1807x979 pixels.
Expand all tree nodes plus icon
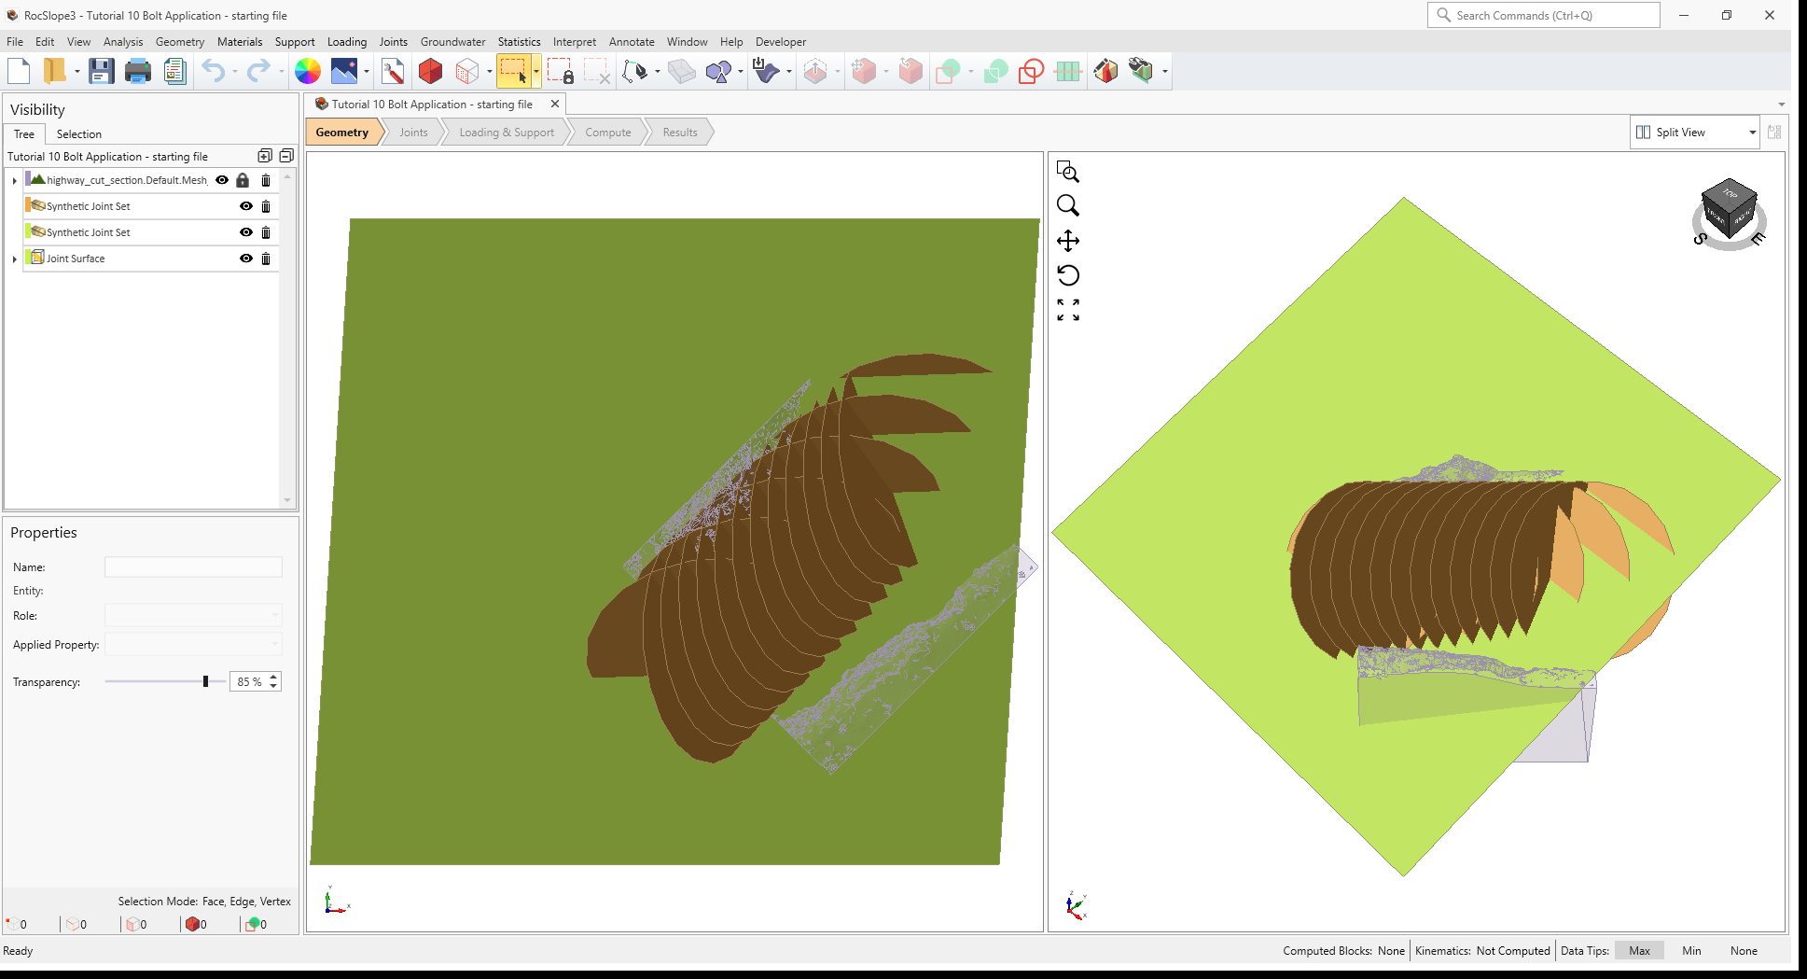[265, 156]
